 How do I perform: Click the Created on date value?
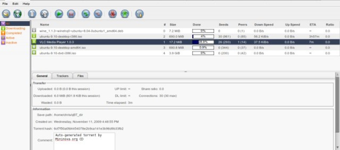pos(86,121)
